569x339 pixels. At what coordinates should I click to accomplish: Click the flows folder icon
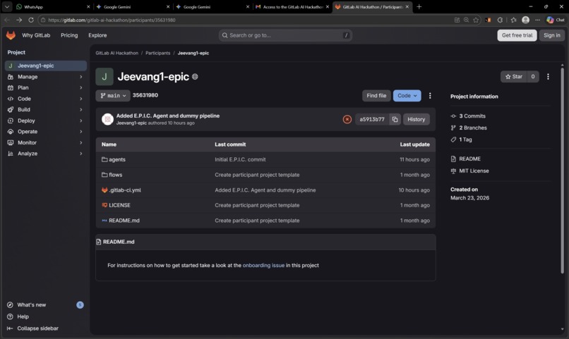point(104,175)
